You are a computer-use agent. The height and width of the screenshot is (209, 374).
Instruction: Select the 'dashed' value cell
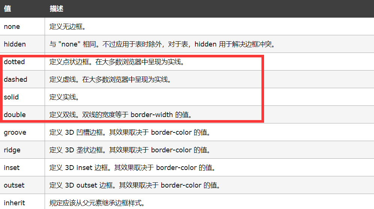click(22, 80)
